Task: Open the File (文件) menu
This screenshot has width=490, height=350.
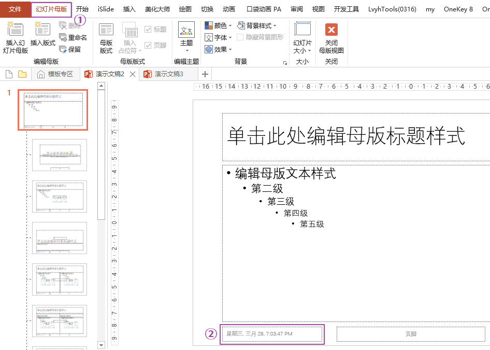Action: click(15, 9)
